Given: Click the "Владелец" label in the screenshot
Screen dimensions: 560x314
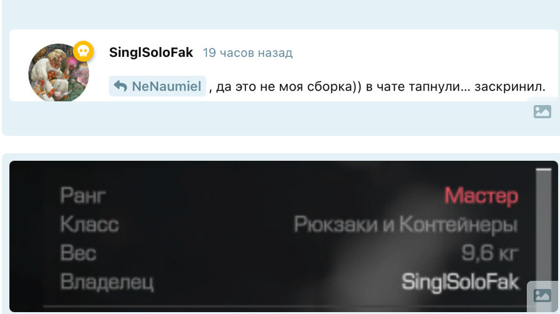Looking at the screenshot, I should [x=106, y=282].
